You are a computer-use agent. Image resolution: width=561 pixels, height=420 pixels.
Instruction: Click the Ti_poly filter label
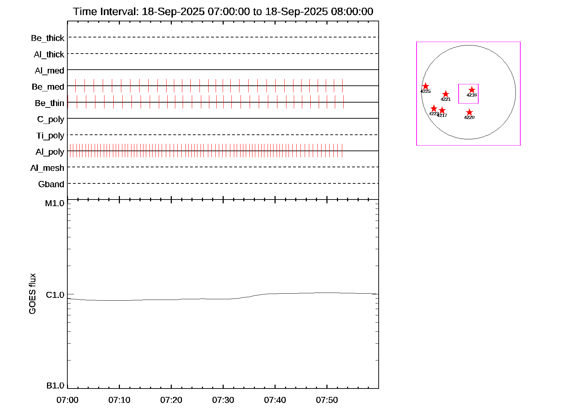point(50,136)
